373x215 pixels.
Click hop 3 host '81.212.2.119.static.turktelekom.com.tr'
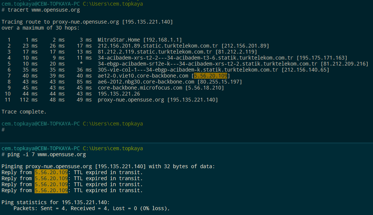pos(155,52)
